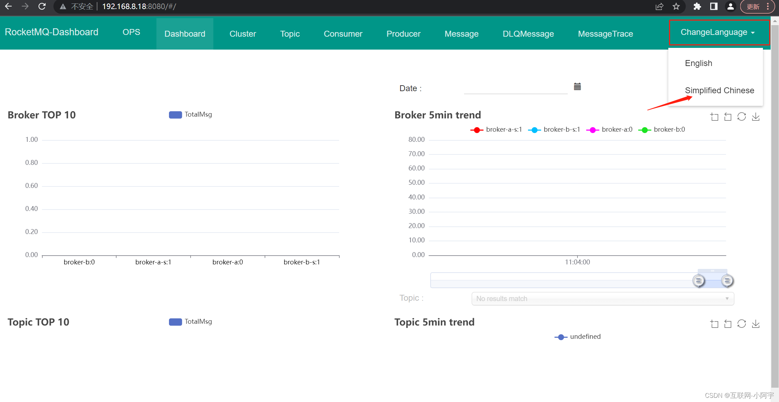779x402 pixels.
Task: Click the delete icon on Broker 5min trend
Action: [x=728, y=117]
